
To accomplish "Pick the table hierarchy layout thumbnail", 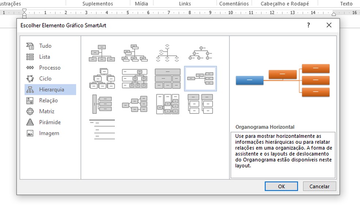I will click(168, 78).
